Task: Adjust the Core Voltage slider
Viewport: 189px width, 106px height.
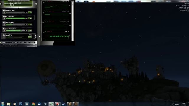Action: (16, 12)
